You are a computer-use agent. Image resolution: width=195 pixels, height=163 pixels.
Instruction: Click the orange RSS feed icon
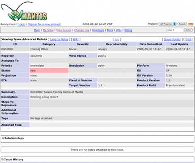(191, 24)
